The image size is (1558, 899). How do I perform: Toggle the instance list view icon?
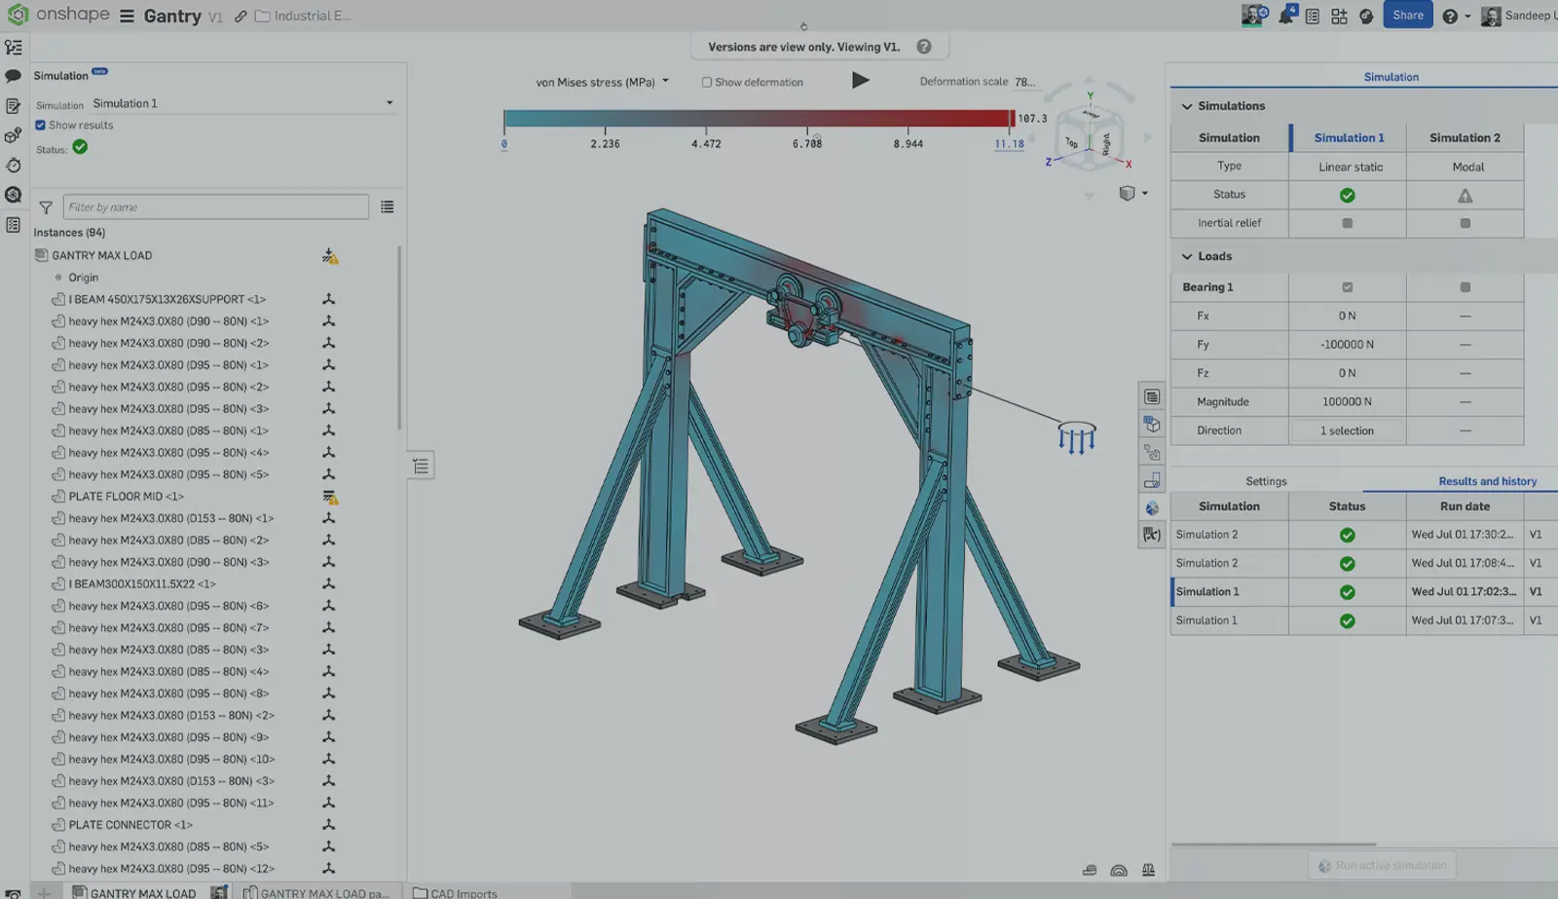coord(388,207)
